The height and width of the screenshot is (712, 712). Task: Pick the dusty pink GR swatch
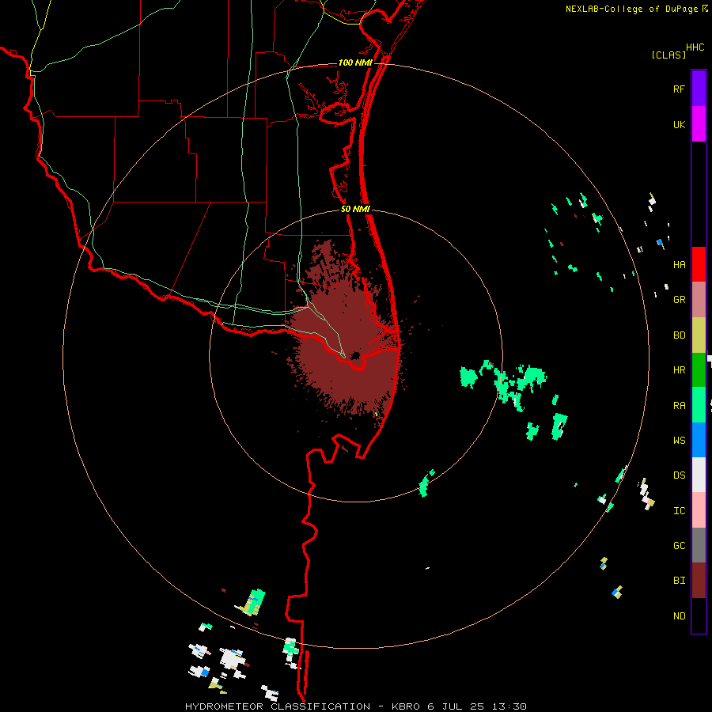(699, 300)
